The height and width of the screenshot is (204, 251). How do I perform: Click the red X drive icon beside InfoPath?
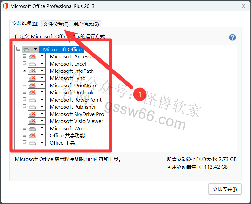pyautogui.click(x=32, y=71)
